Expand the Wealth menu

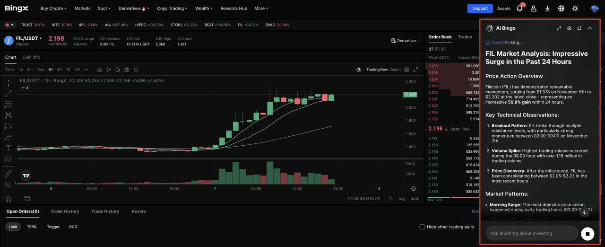click(204, 9)
